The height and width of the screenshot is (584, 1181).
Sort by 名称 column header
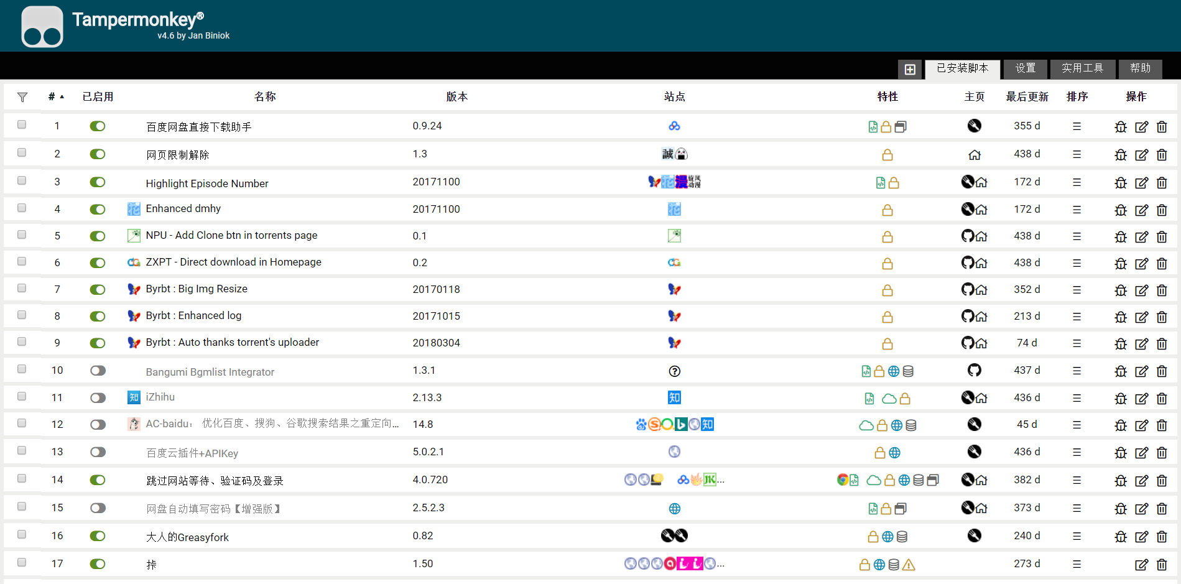point(265,96)
